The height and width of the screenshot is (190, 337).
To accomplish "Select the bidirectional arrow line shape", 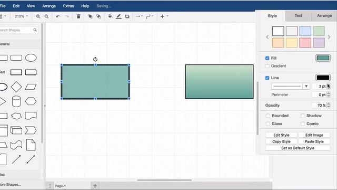I will (x=31, y=159).
